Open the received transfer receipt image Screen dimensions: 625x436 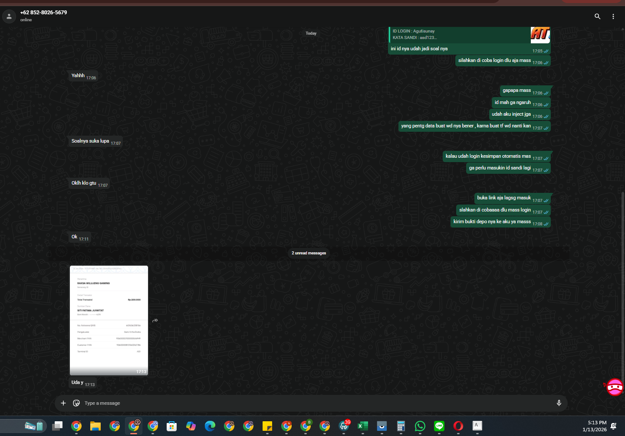coord(109,320)
